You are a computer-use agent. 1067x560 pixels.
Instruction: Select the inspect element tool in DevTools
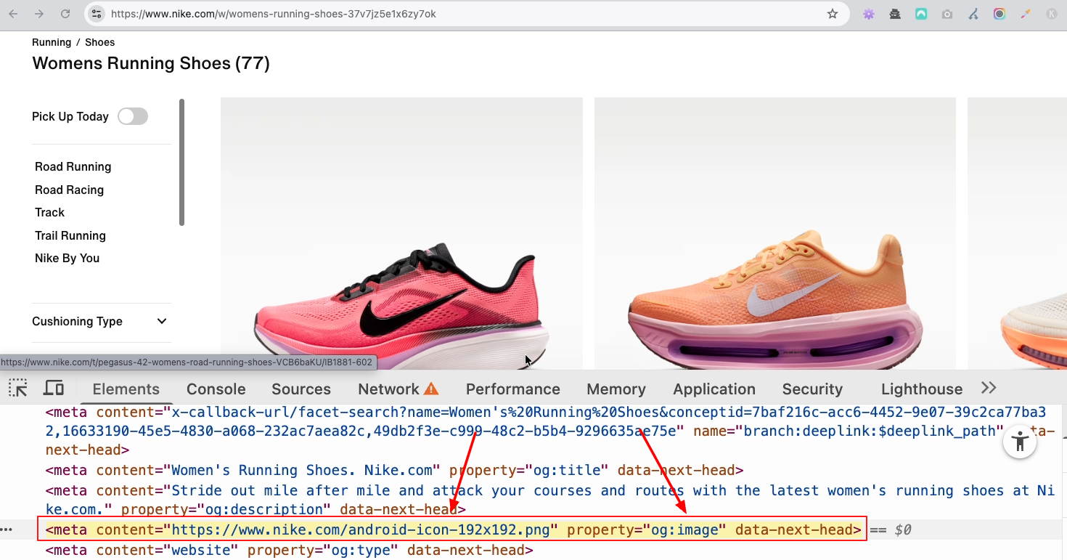(17, 387)
